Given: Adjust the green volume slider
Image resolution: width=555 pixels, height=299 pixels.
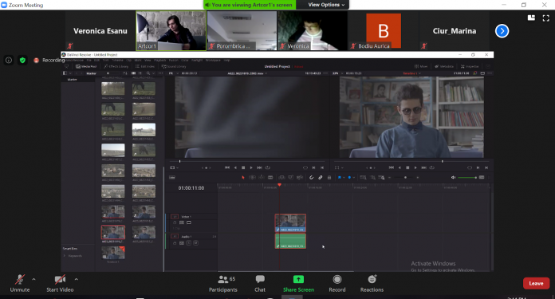Looking at the screenshot, I should click(x=466, y=177).
